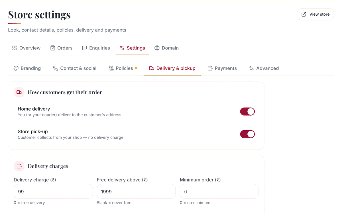The height and width of the screenshot is (213, 342).
Task: Go to the Advanced sub-tab
Action: pyautogui.click(x=264, y=68)
